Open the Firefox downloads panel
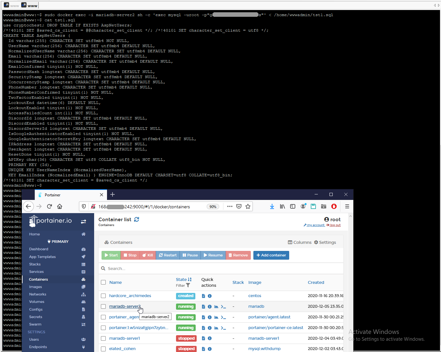This screenshot has width=441, height=352. click(272, 206)
